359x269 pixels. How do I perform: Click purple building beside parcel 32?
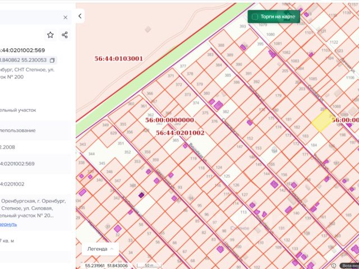tap(117, 228)
